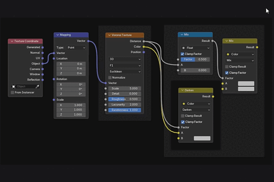Toggle Clamp Factor in Darken node

point(183,122)
